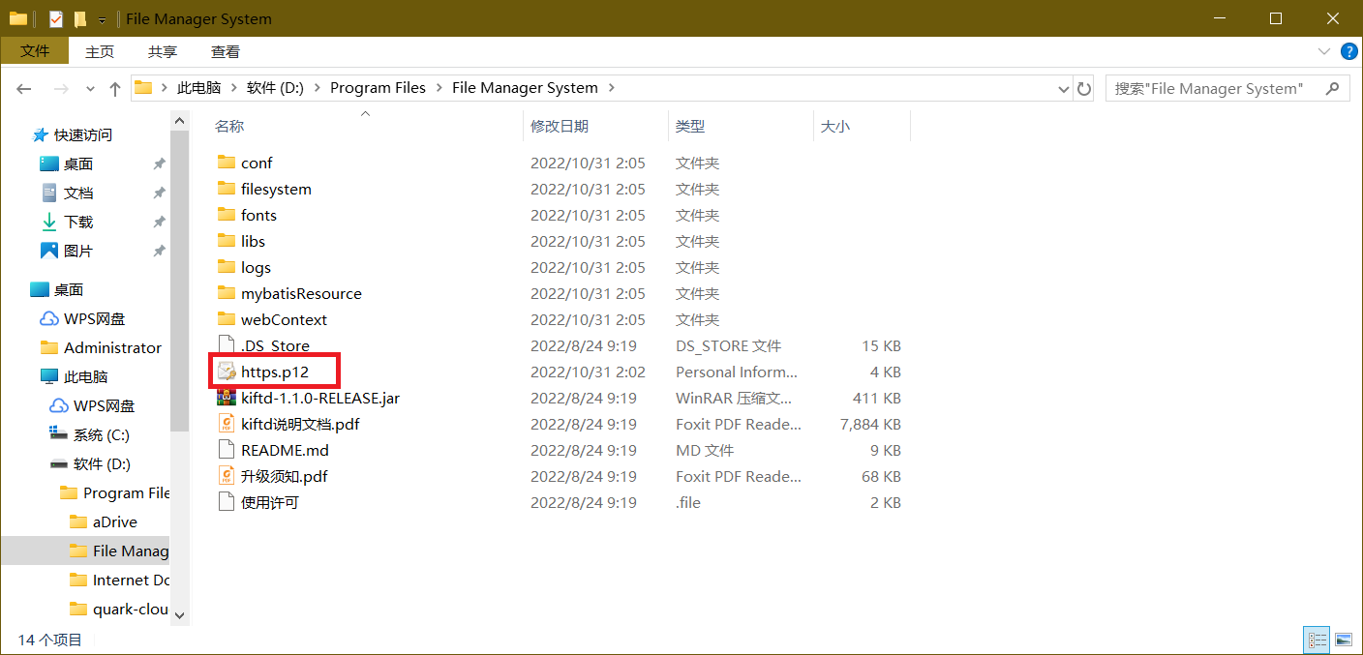1363x655 pixels.
Task: Switch to details view layout icon
Action: (1317, 640)
